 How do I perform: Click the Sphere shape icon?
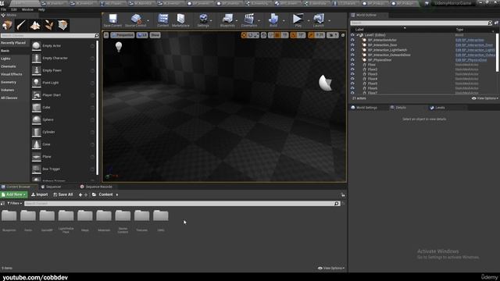pos(37,119)
